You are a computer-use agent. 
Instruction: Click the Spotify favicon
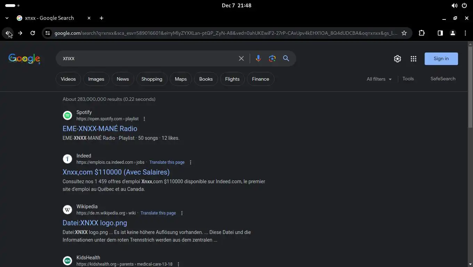67,115
